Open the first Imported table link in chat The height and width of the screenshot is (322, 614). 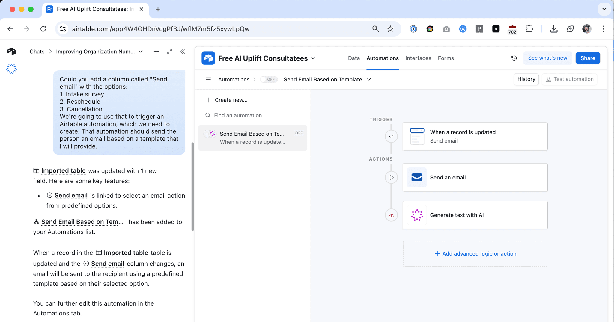(x=63, y=171)
